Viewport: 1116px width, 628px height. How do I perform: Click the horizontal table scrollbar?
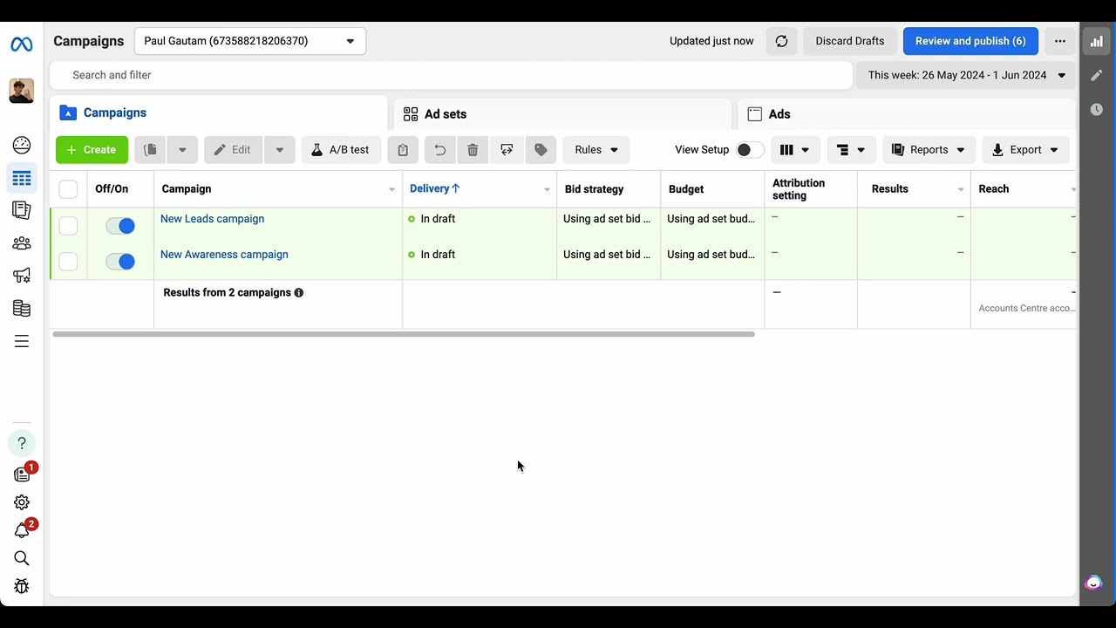[403, 334]
